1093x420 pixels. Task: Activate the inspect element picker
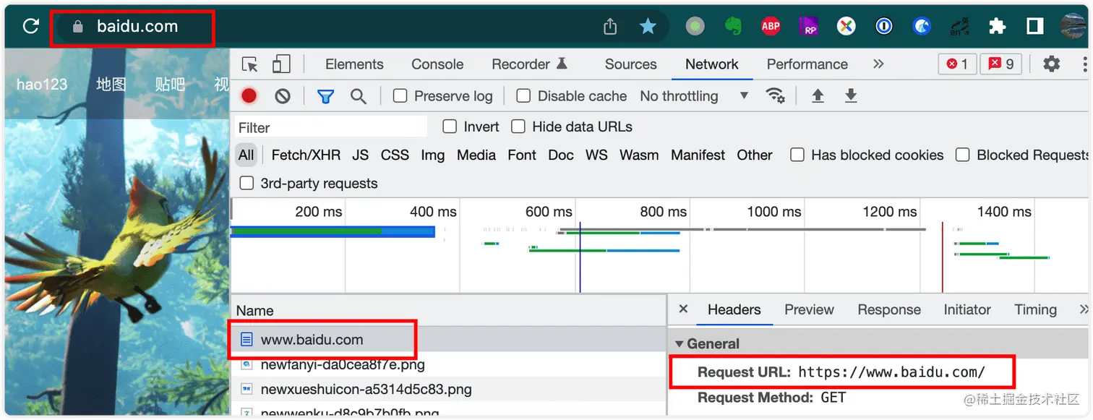click(x=250, y=64)
